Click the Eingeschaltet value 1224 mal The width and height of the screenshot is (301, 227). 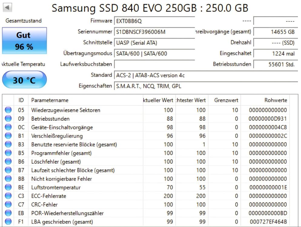coord(276,54)
